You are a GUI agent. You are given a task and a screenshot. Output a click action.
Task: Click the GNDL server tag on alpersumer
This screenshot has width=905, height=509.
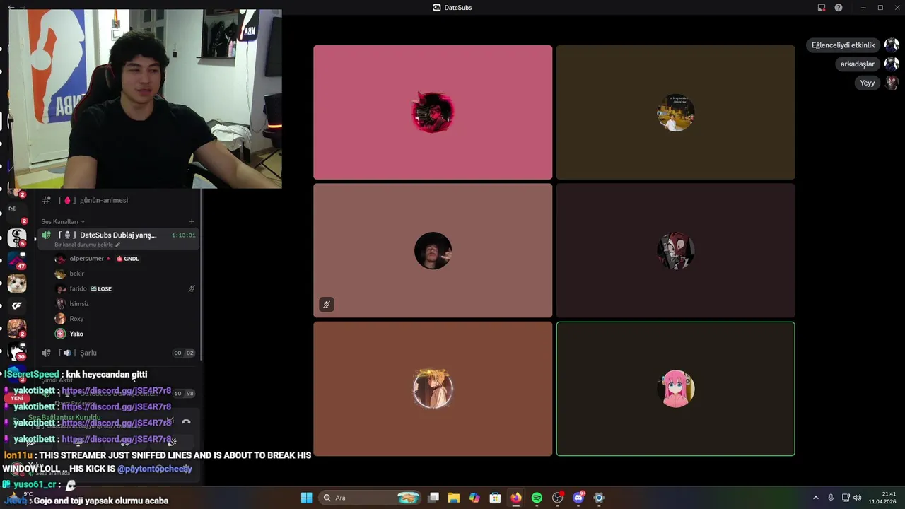128,259
